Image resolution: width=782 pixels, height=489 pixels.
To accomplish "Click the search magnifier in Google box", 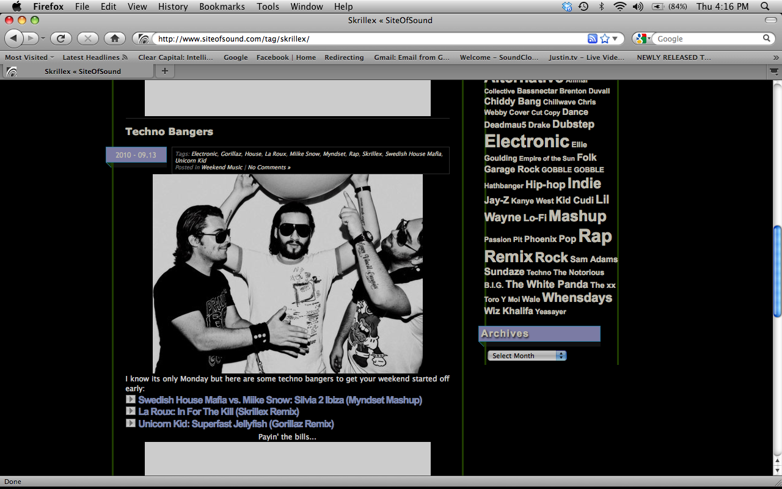I will coord(767,39).
